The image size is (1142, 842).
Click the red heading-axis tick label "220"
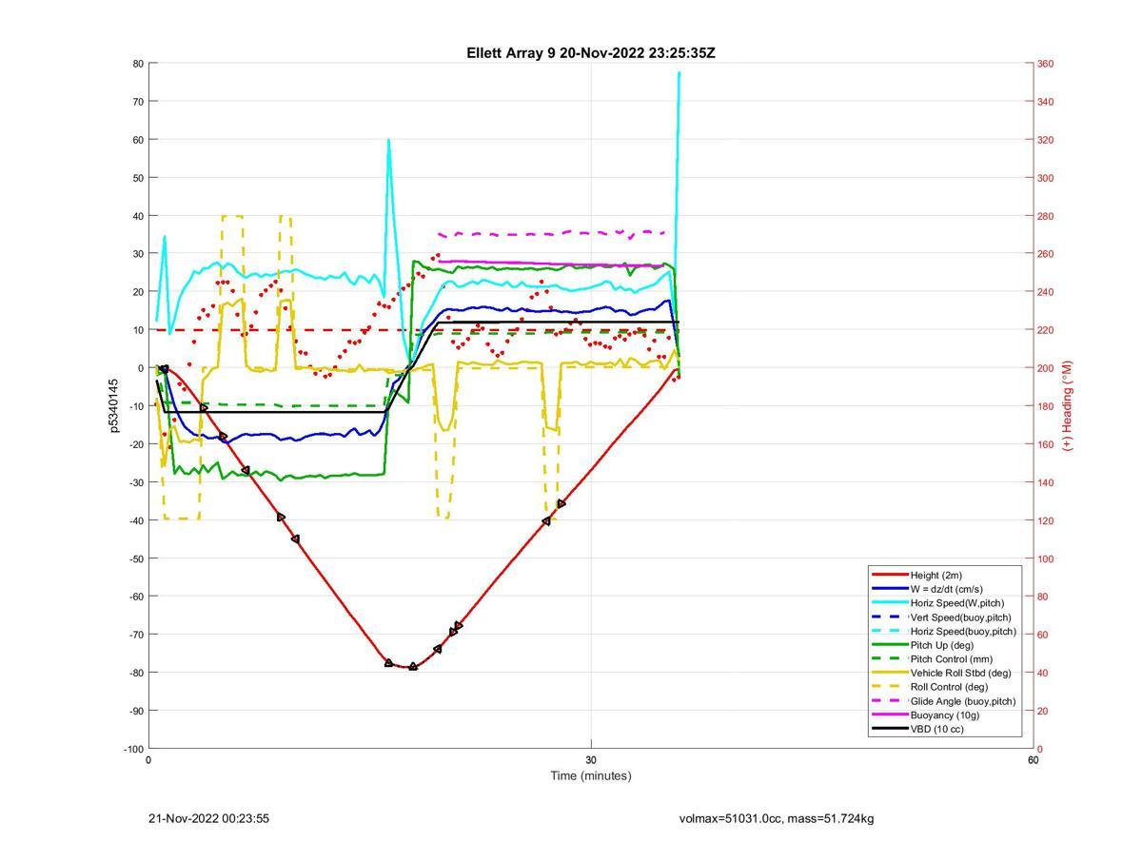(1045, 330)
